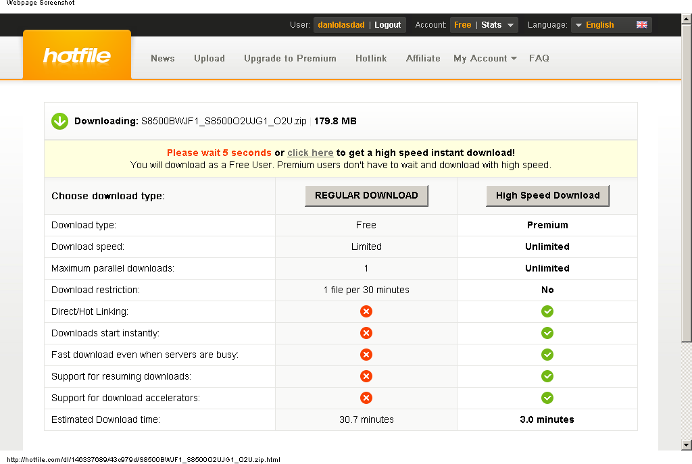Open the News page
Image resolution: width=692 pixels, height=464 pixels.
[162, 58]
